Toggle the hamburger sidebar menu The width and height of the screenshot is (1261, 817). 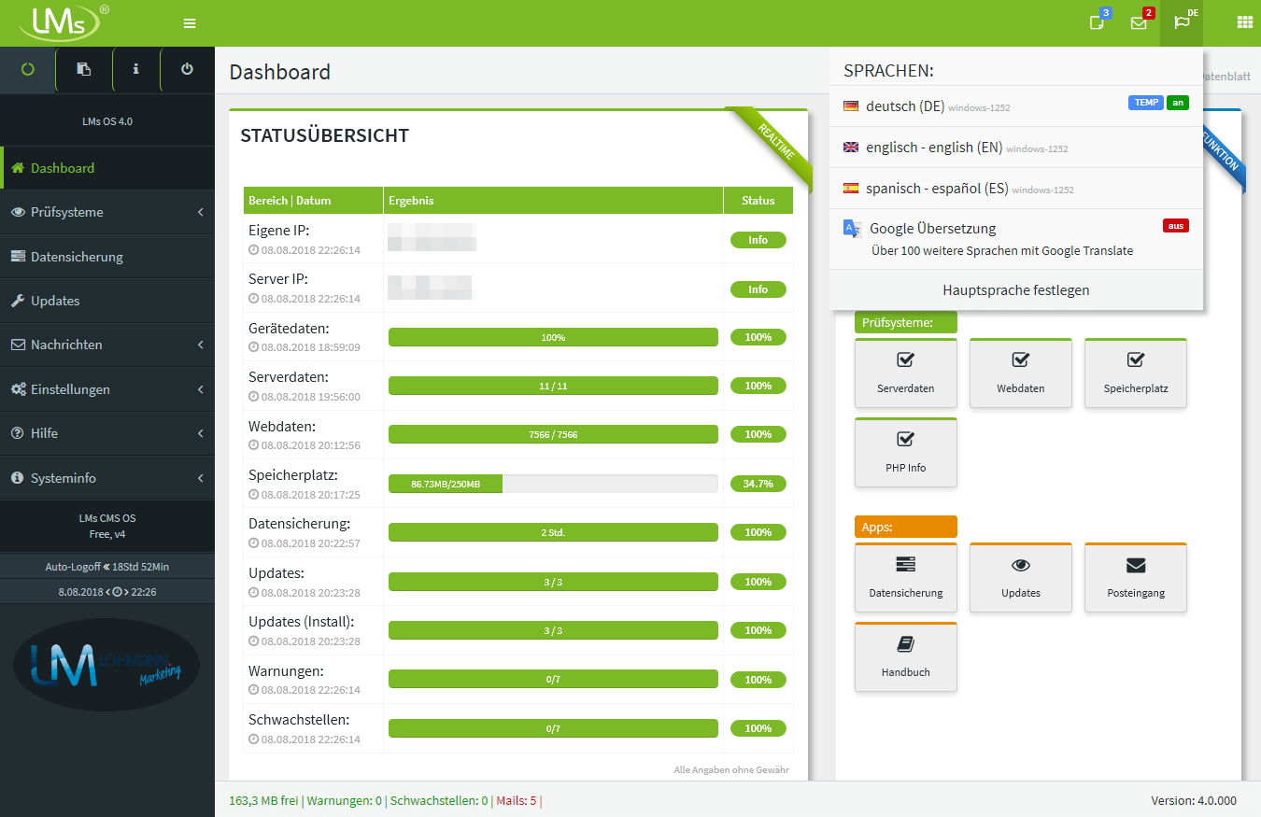190,23
